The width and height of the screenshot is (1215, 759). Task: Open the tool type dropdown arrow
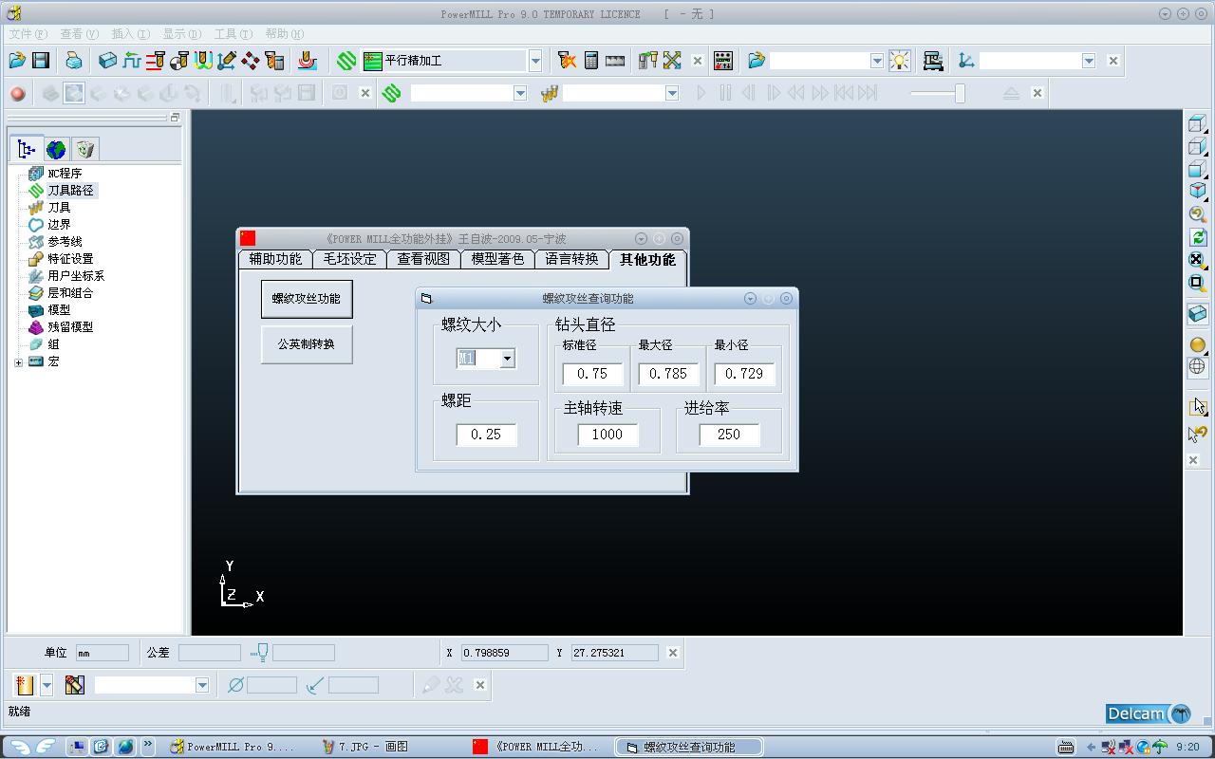[x=47, y=685]
